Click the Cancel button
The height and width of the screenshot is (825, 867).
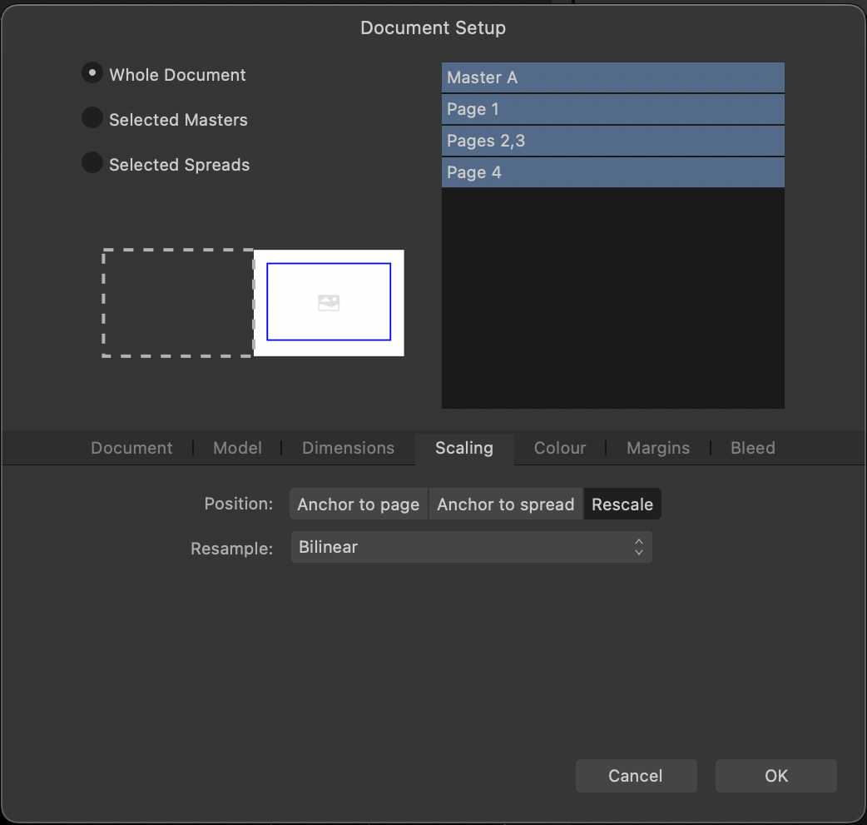[636, 775]
